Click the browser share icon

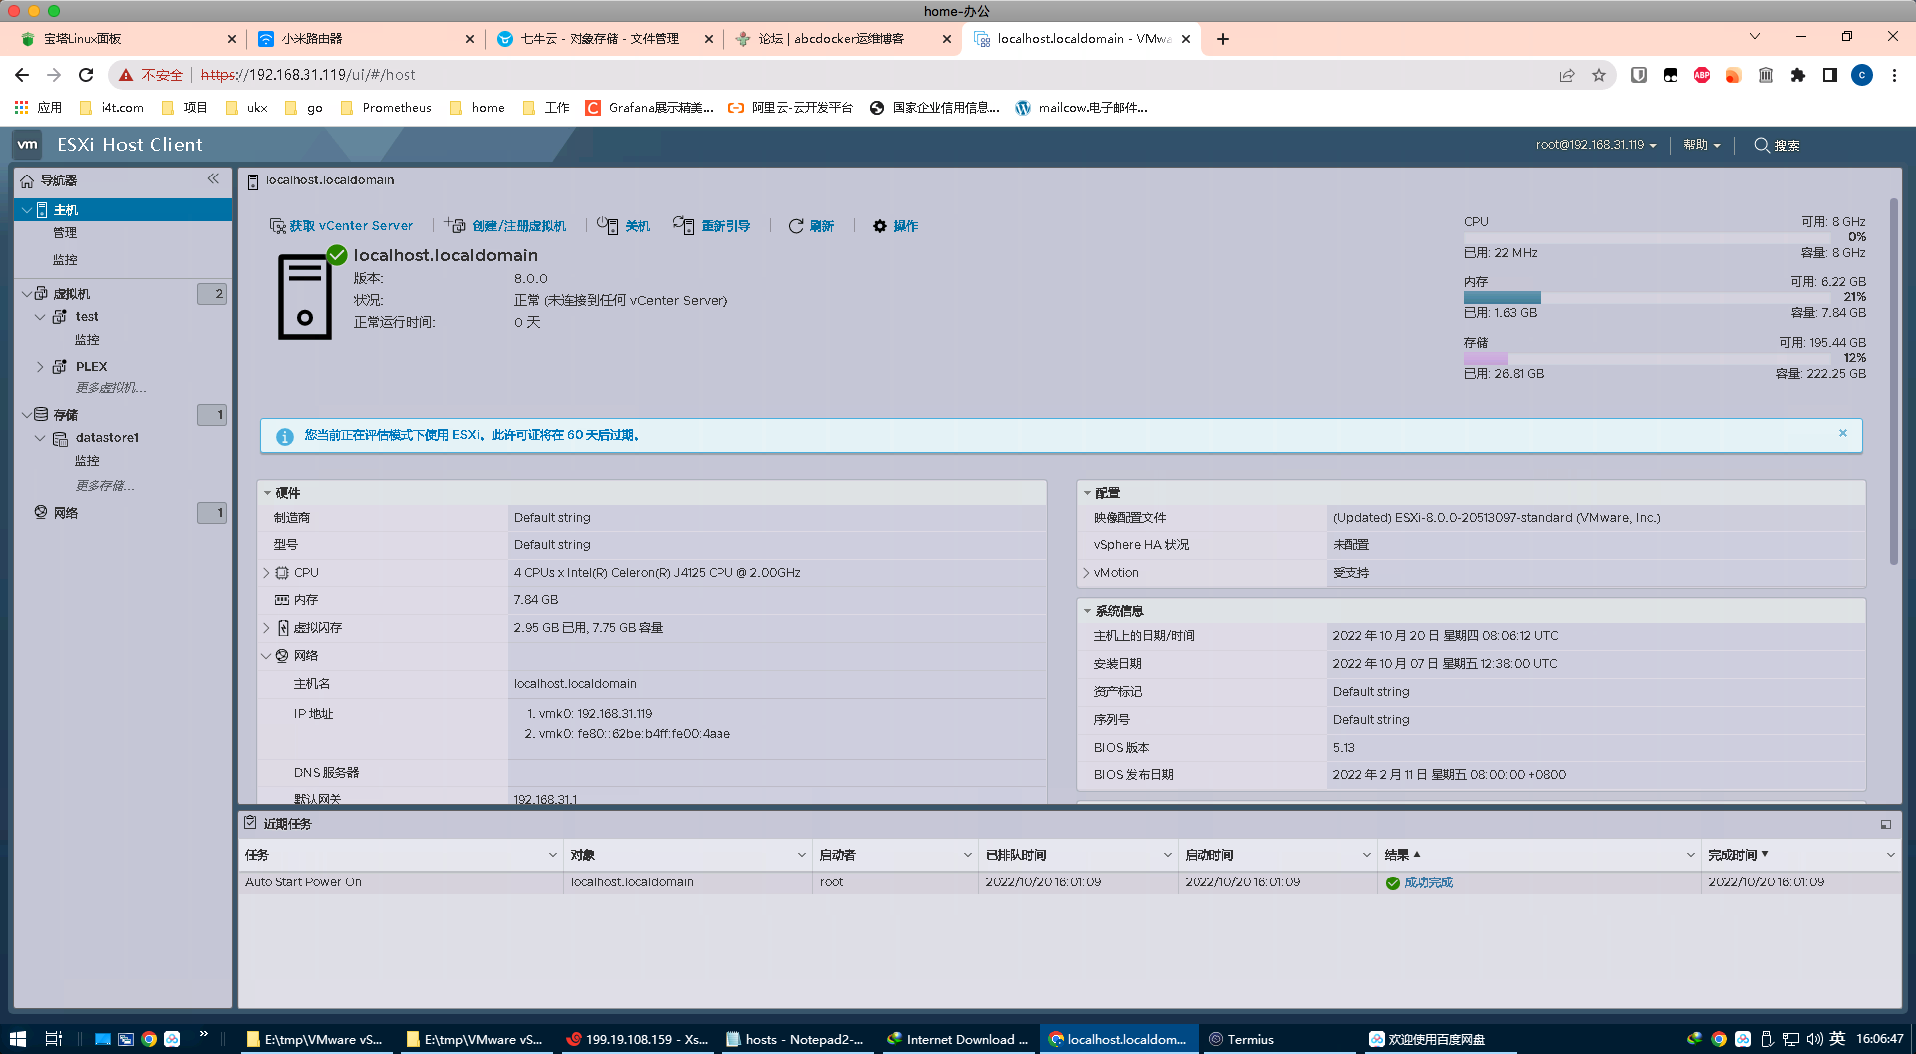(1567, 75)
